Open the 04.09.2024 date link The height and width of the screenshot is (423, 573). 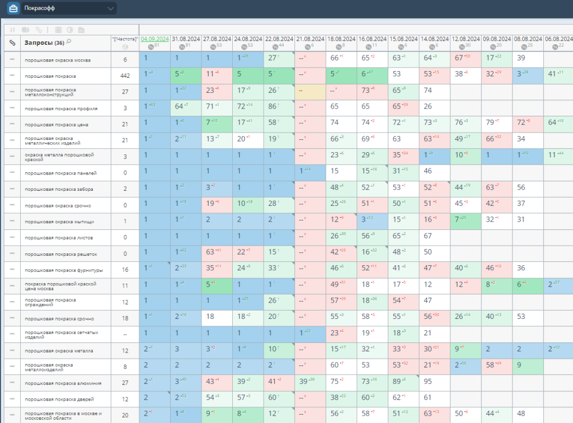pyautogui.click(x=154, y=39)
